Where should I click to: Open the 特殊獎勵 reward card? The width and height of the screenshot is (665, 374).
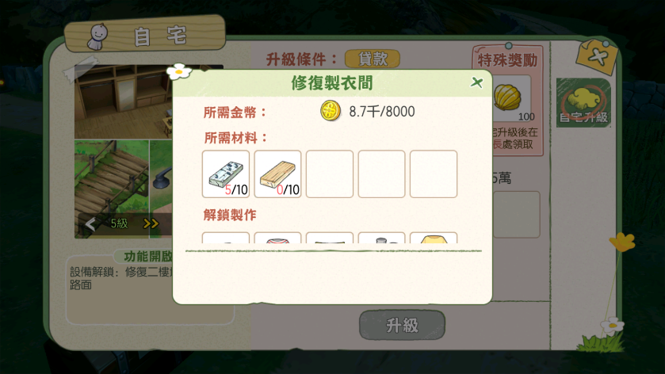[x=508, y=100]
